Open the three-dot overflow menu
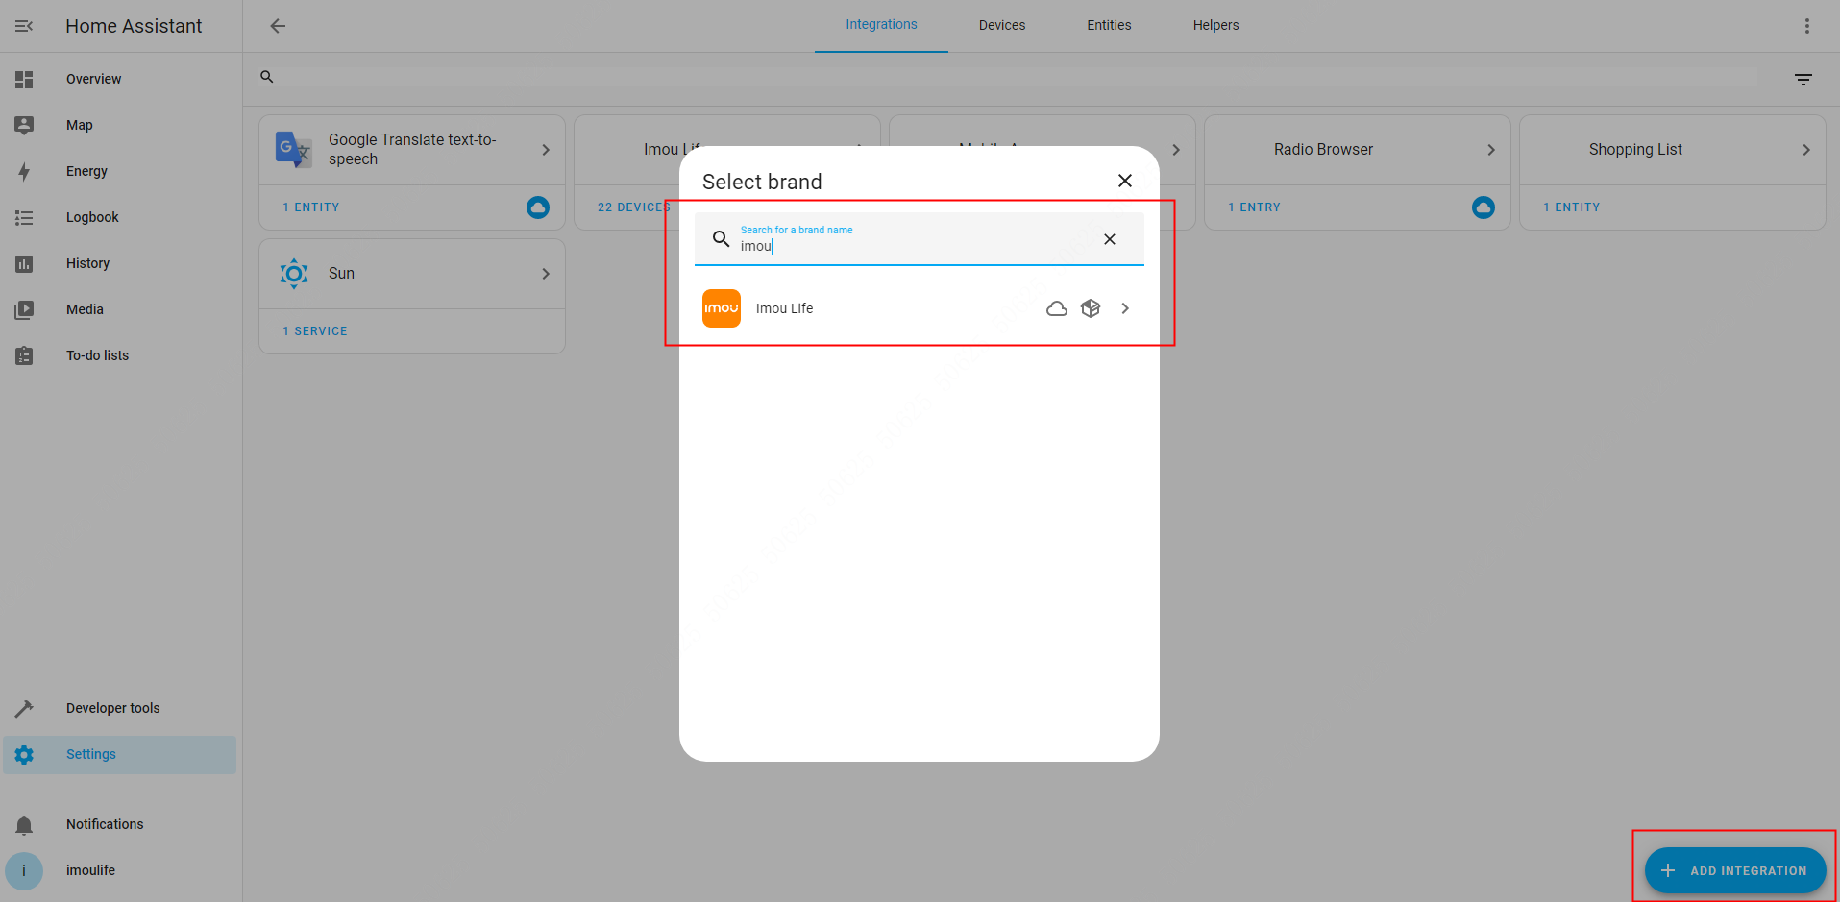 coord(1806,26)
